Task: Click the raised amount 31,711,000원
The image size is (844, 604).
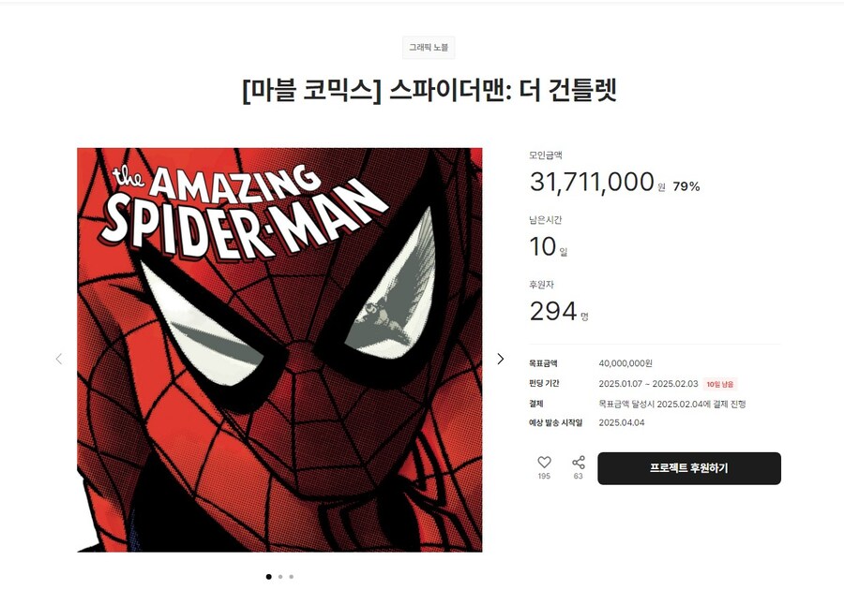Action: coord(593,182)
